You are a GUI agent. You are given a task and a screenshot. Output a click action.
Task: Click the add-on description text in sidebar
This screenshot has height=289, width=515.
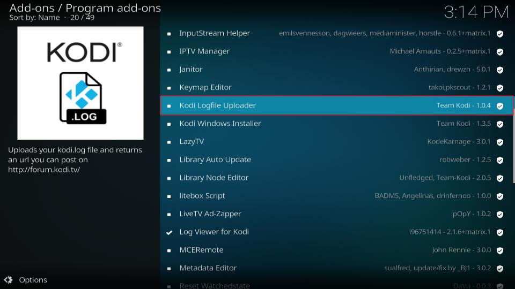pos(75,159)
